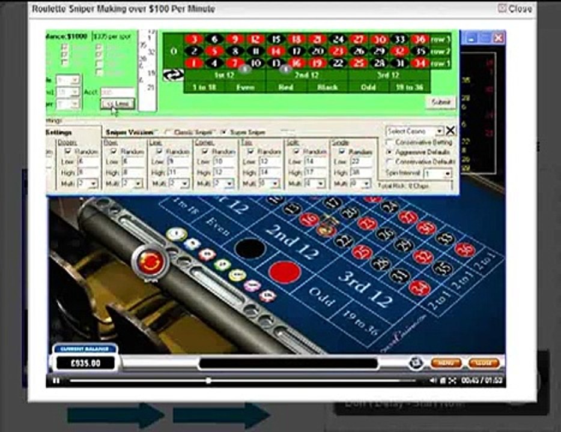The width and height of the screenshot is (561, 432).
Task: Click number 22 on the Sniper roulette grid
Action: (x=338, y=63)
